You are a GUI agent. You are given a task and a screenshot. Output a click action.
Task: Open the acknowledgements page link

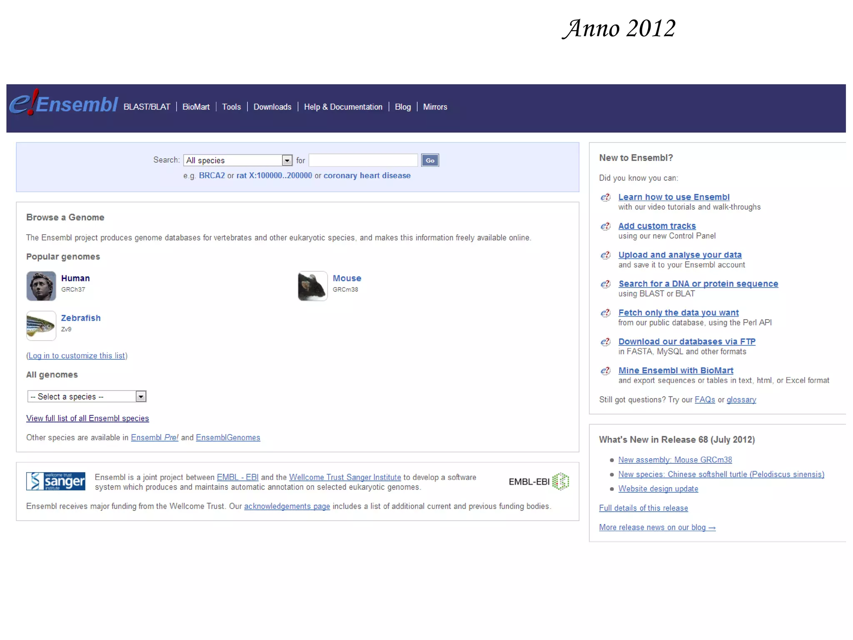pos(287,506)
